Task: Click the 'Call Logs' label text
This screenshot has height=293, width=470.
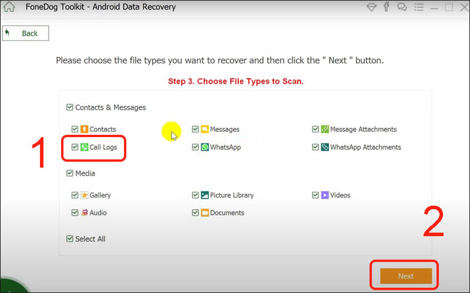Action: (x=103, y=147)
